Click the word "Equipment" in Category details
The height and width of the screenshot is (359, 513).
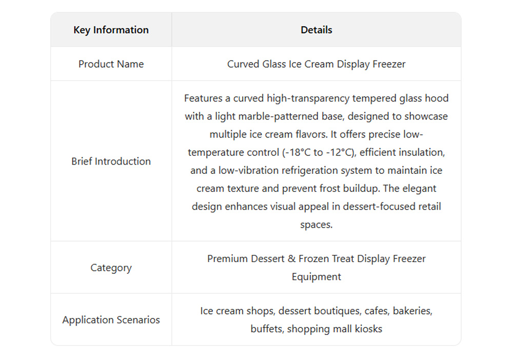tap(316, 277)
